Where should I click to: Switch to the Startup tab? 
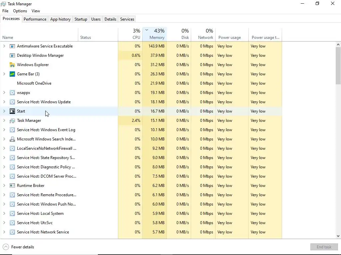(x=81, y=19)
